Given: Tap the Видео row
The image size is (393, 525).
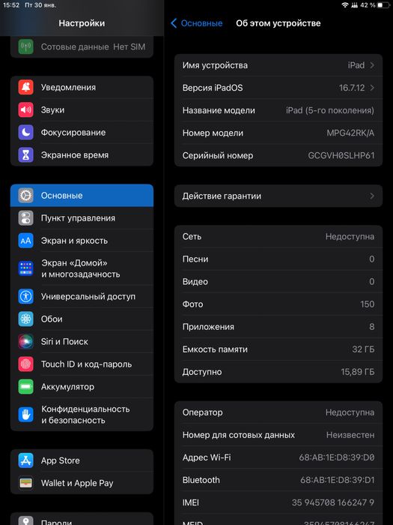Looking at the screenshot, I should click(278, 281).
